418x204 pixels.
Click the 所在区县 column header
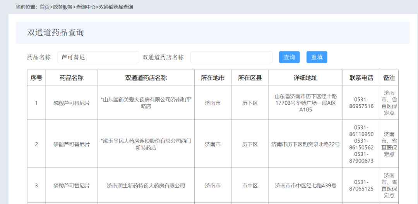pos(250,78)
